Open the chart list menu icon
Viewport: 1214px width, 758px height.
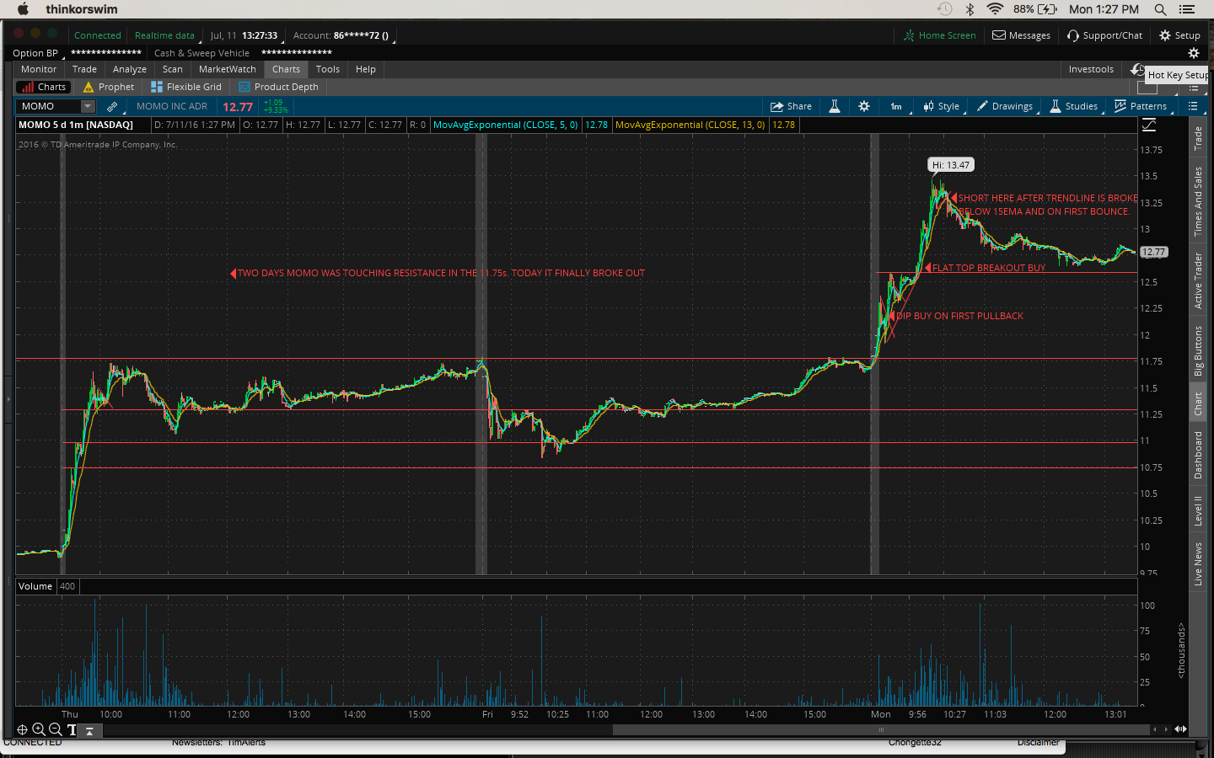(x=1193, y=106)
